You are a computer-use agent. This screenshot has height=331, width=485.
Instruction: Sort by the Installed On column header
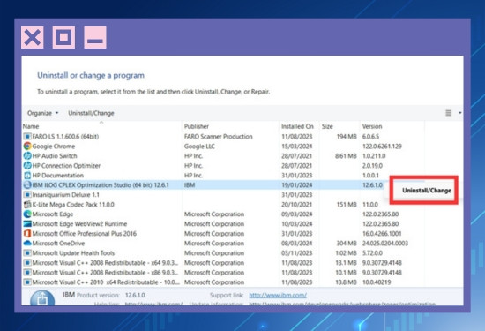click(297, 126)
